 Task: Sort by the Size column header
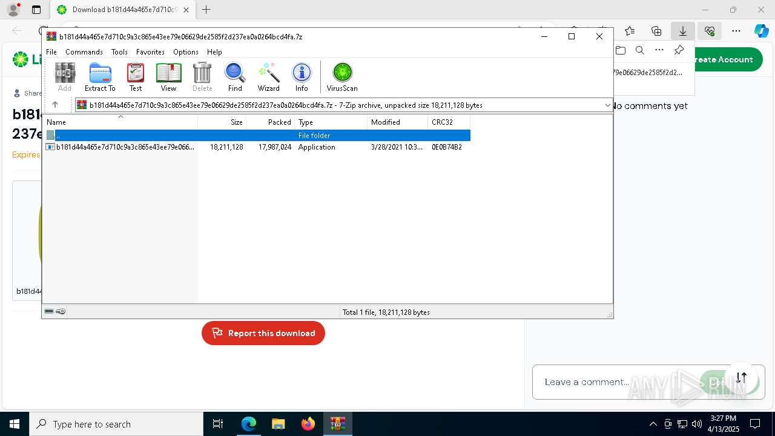point(222,122)
